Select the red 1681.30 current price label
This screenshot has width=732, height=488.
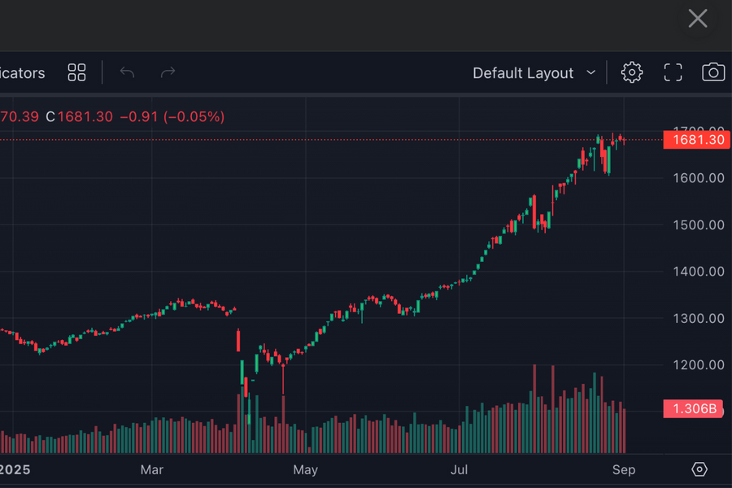[695, 140]
